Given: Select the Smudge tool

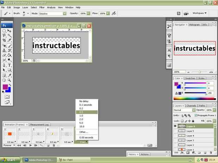Looking at the screenshot, I should [4, 60].
